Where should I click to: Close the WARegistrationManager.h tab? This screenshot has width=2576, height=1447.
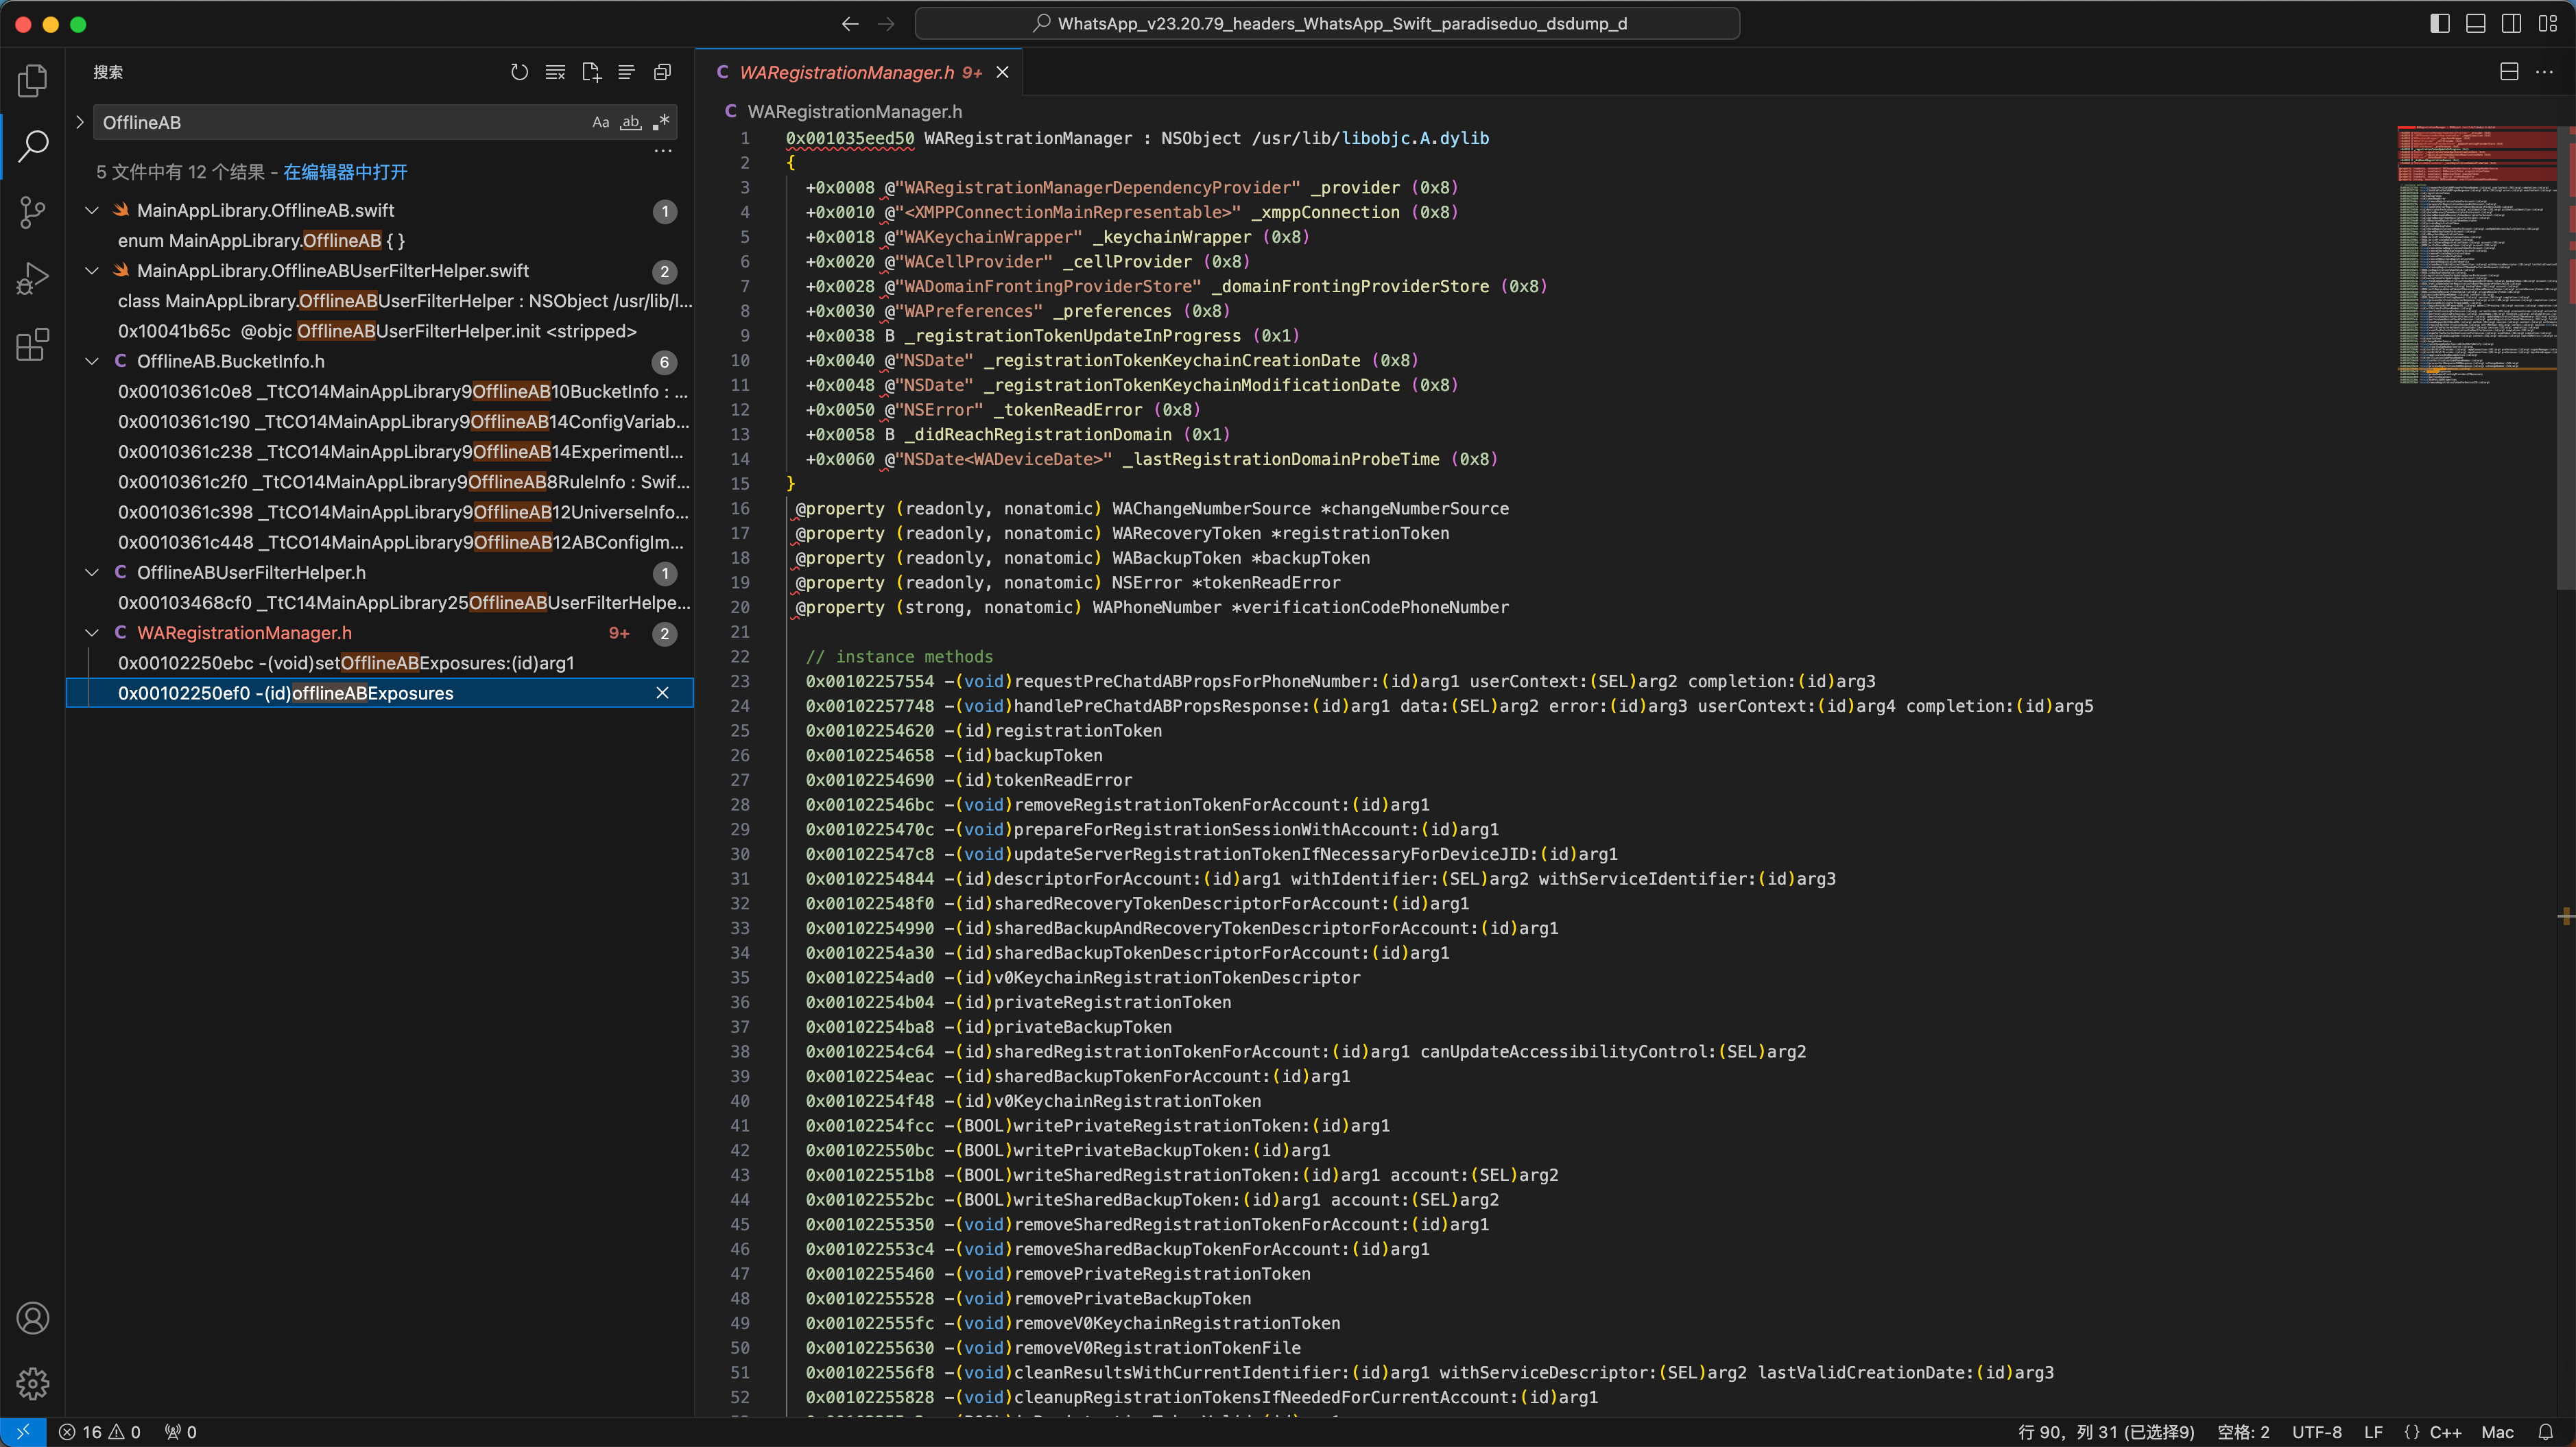(x=1002, y=72)
